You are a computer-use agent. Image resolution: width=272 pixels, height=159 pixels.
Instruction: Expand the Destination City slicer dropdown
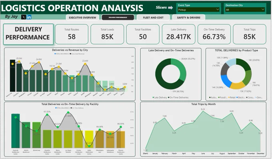tap(245, 10)
